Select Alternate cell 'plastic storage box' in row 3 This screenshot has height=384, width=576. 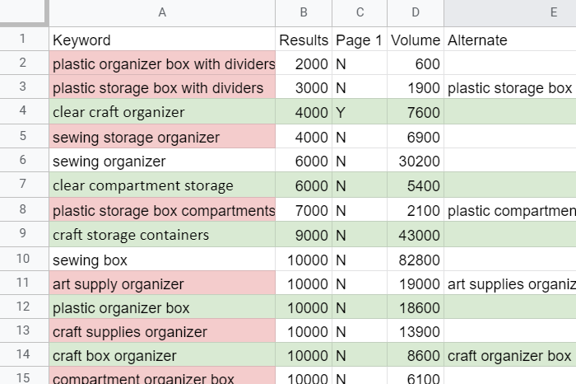(x=510, y=87)
